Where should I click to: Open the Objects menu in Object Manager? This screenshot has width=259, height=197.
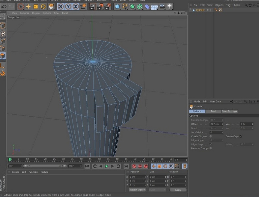219,5
